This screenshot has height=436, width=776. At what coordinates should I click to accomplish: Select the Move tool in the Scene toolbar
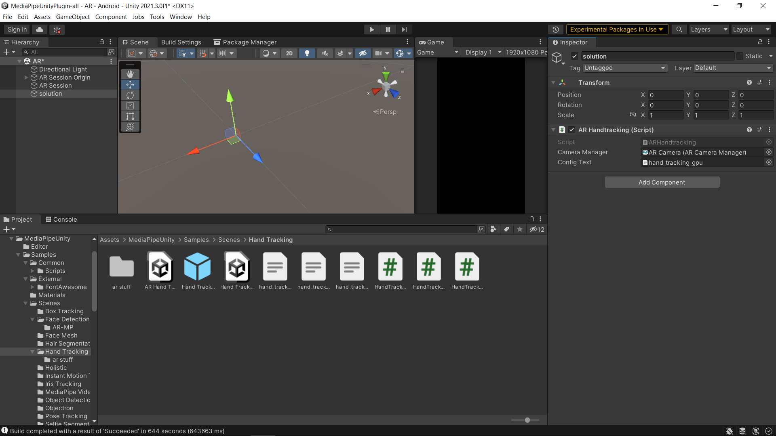[130, 84]
